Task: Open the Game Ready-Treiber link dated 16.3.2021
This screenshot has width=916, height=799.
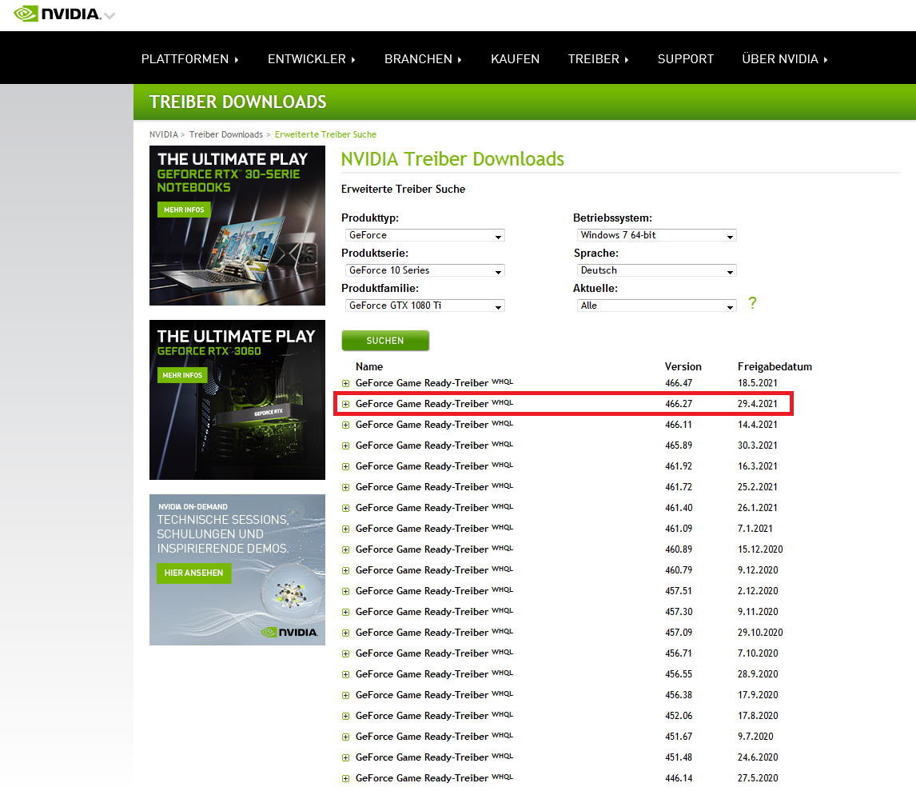Action: [434, 465]
